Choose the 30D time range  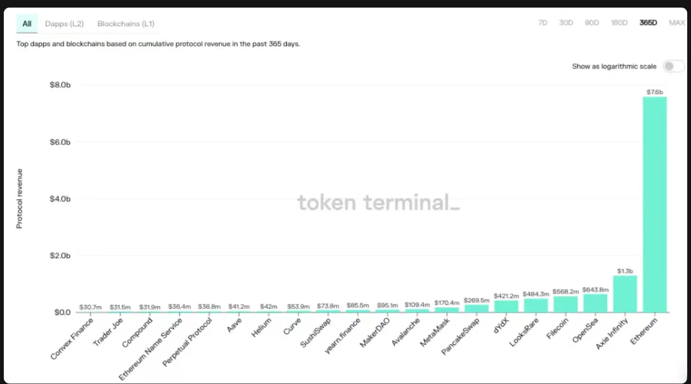click(566, 23)
